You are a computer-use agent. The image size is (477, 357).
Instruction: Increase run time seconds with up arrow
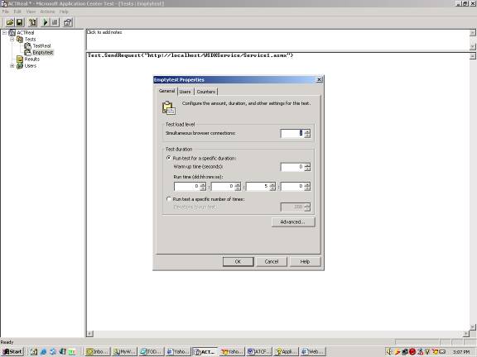point(307,184)
